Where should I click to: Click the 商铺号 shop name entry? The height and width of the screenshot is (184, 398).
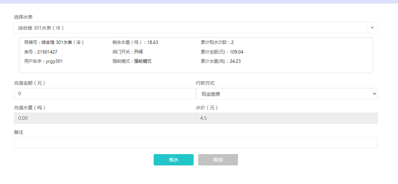pos(54,42)
